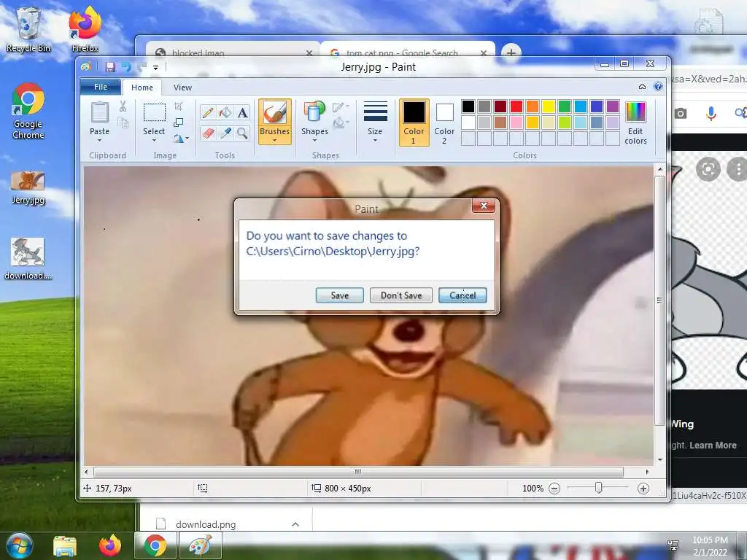Screen dimensions: 747x560
Task: Click the Google search by image camera icon
Action: pyautogui.click(x=681, y=113)
